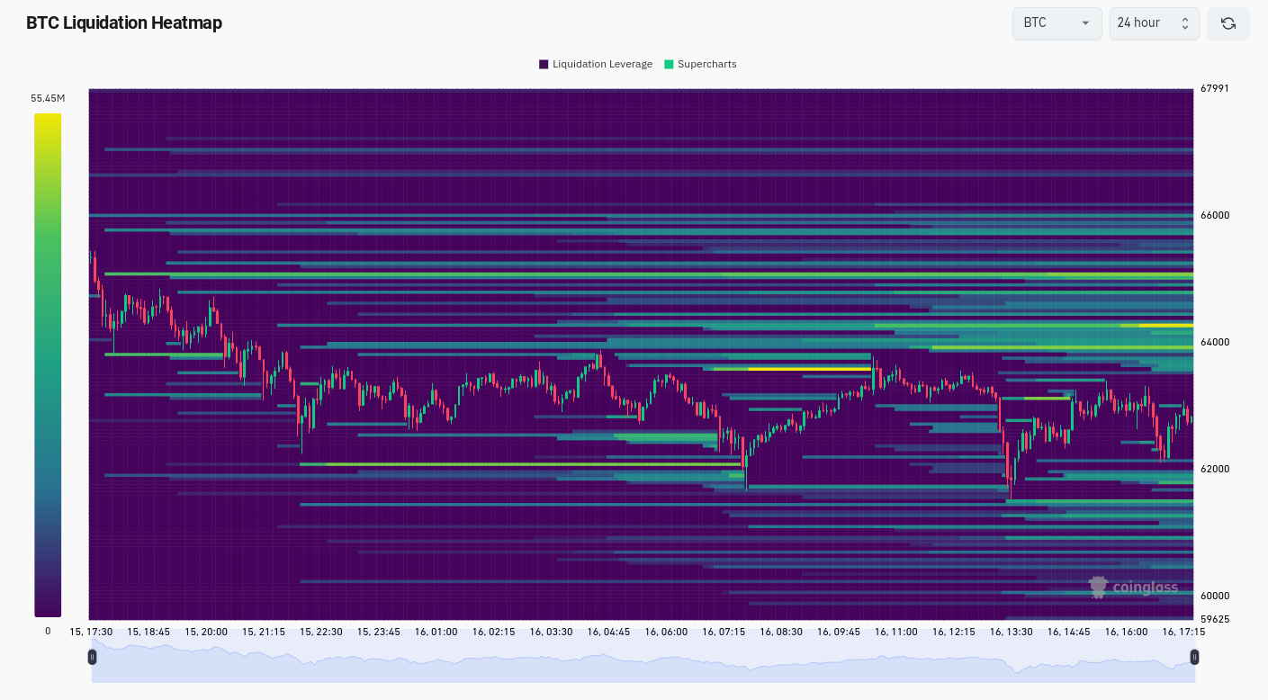Click the timeline overview area chart
1268x700 pixels.
pos(643,660)
